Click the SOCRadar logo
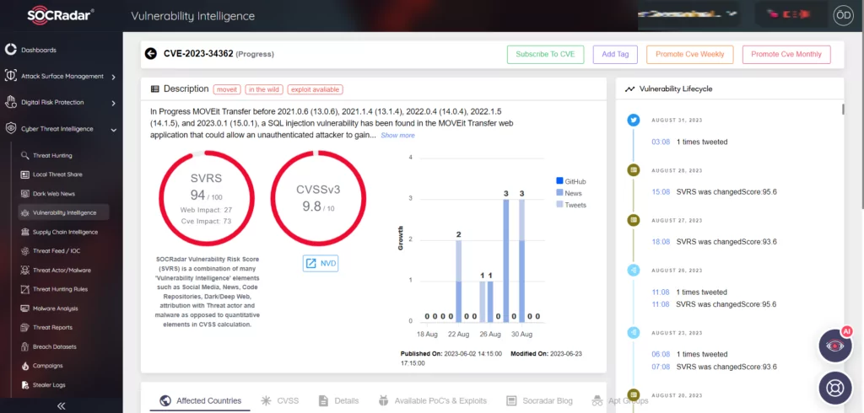The image size is (864, 413). tap(61, 15)
